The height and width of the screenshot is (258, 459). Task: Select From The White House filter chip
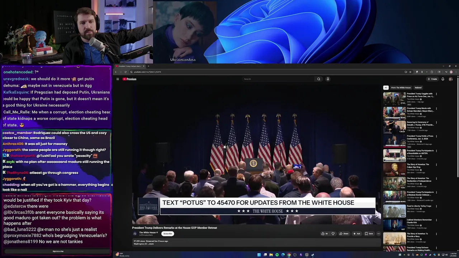[401, 88]
